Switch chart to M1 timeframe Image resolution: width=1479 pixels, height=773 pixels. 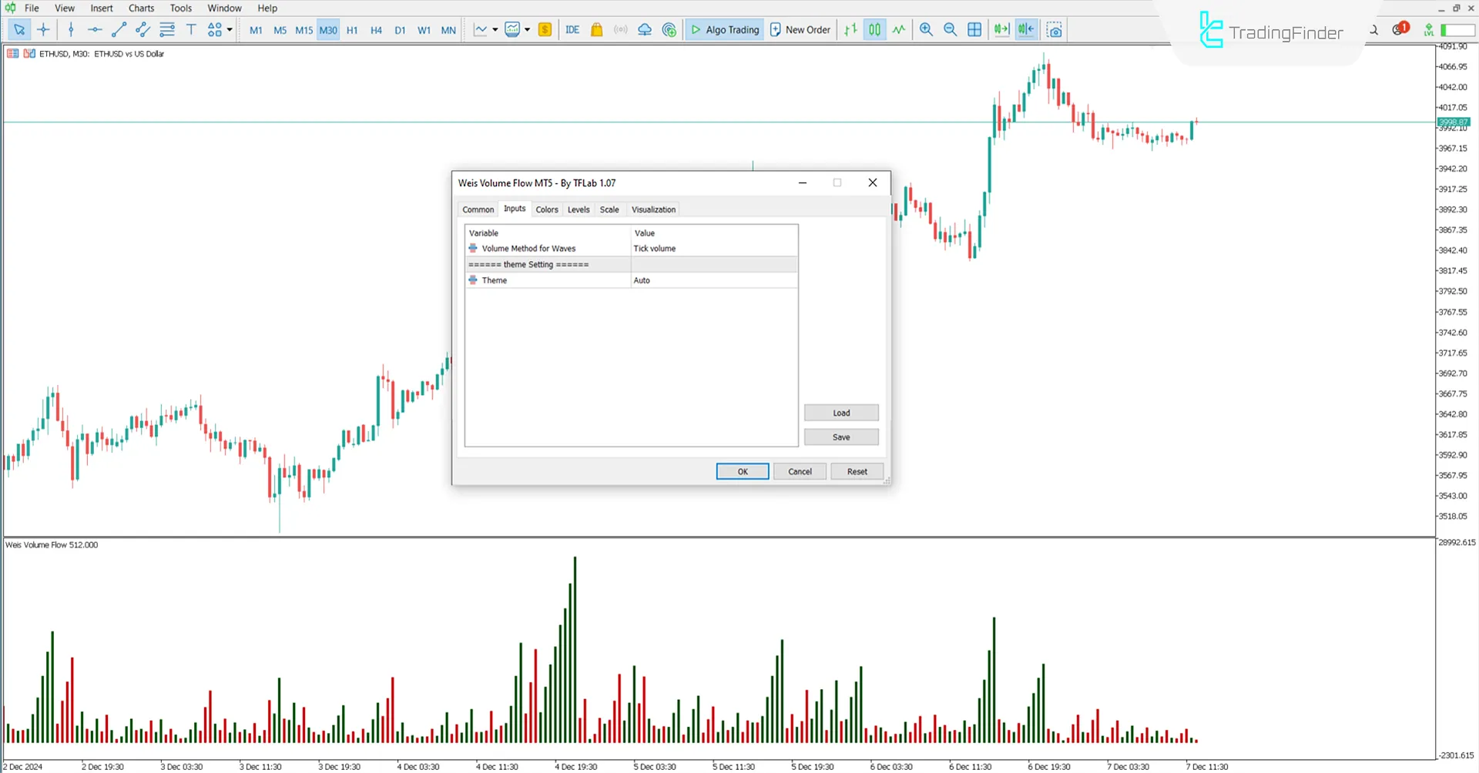click(256, 30)
